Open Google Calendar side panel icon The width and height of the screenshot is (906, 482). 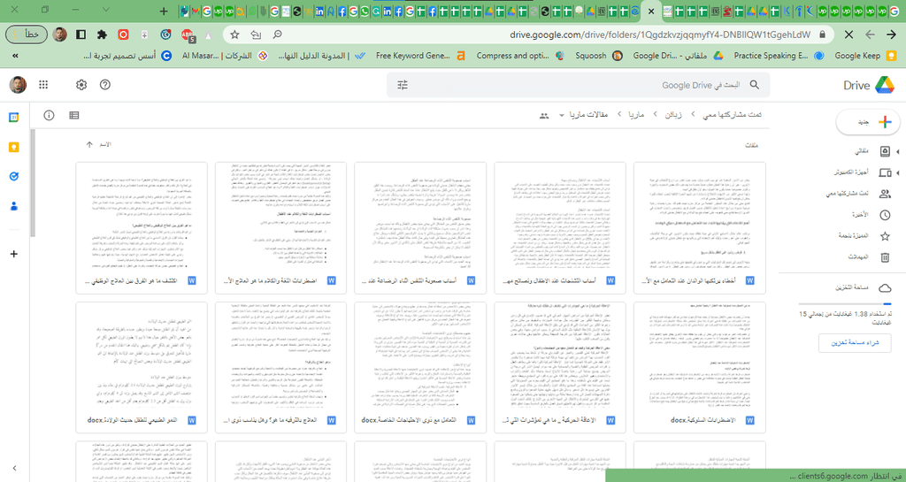14,117
